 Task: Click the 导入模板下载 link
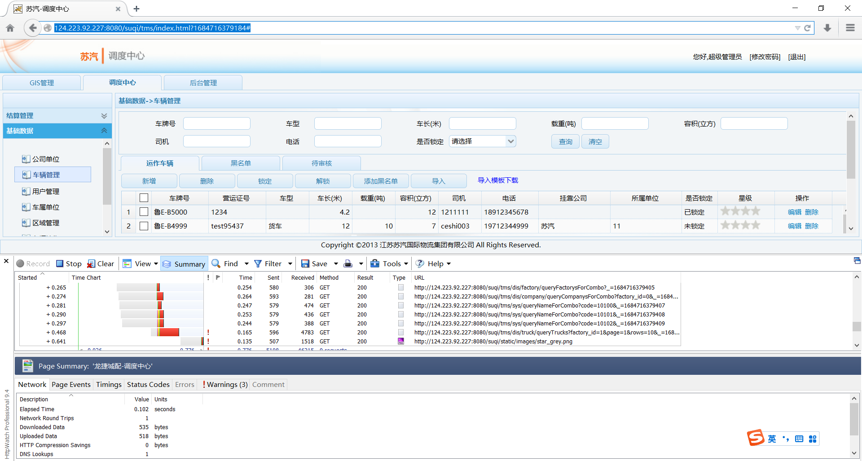(x=498, y=180)
